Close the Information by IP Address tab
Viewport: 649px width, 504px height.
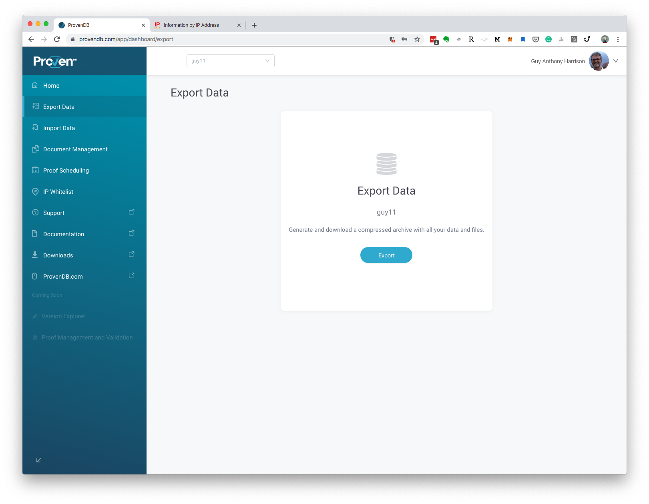[x=239, y=25]
